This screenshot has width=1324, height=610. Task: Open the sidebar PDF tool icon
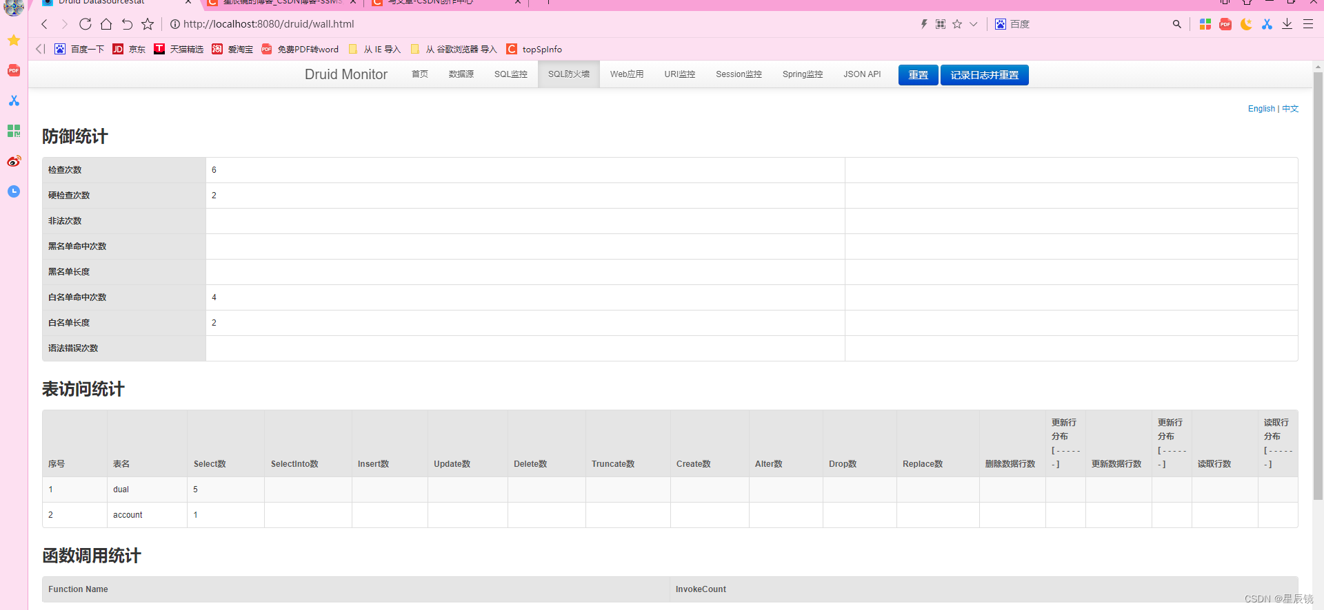[x=14, y=70]
